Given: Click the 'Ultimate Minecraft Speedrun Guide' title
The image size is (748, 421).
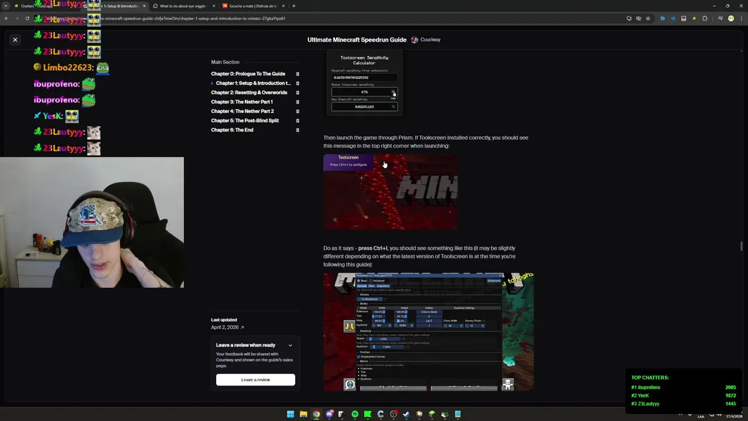Looking at the screenshot, I should pos(357,40).
